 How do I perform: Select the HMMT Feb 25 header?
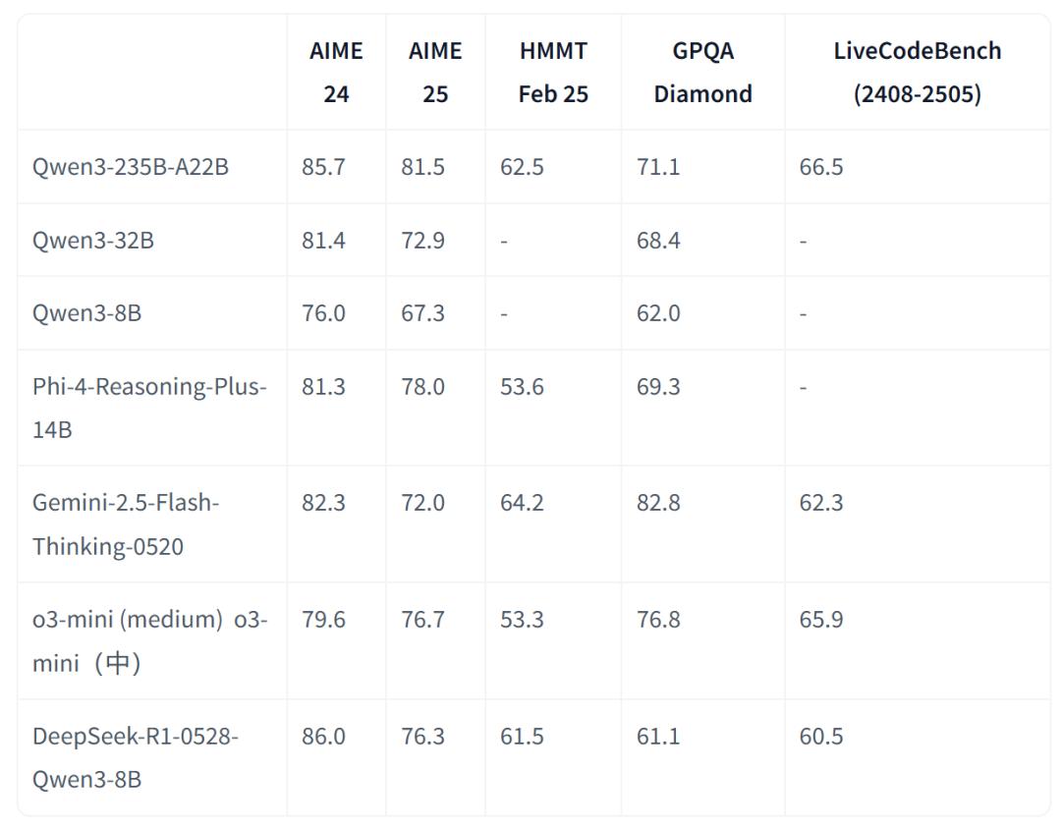(x=553, y=73)
